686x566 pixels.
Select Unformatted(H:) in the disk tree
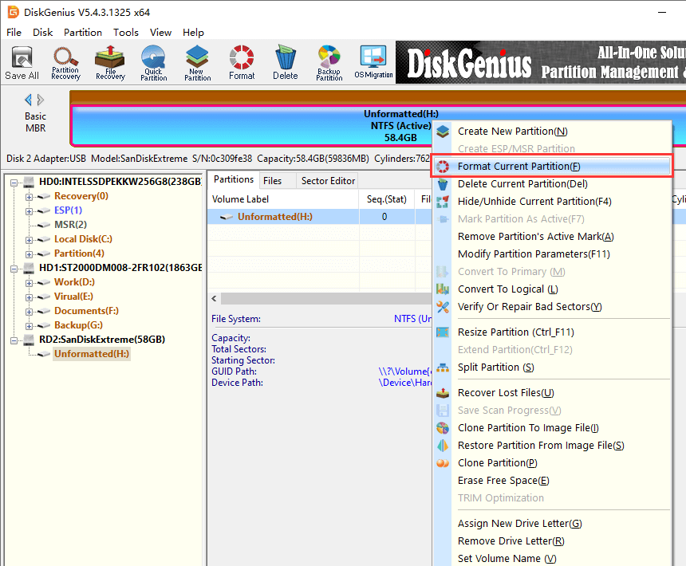tap(91, 354)
